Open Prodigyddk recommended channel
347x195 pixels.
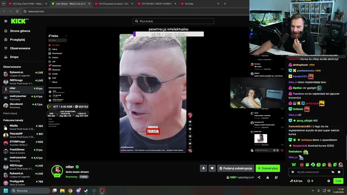point(23,183)
